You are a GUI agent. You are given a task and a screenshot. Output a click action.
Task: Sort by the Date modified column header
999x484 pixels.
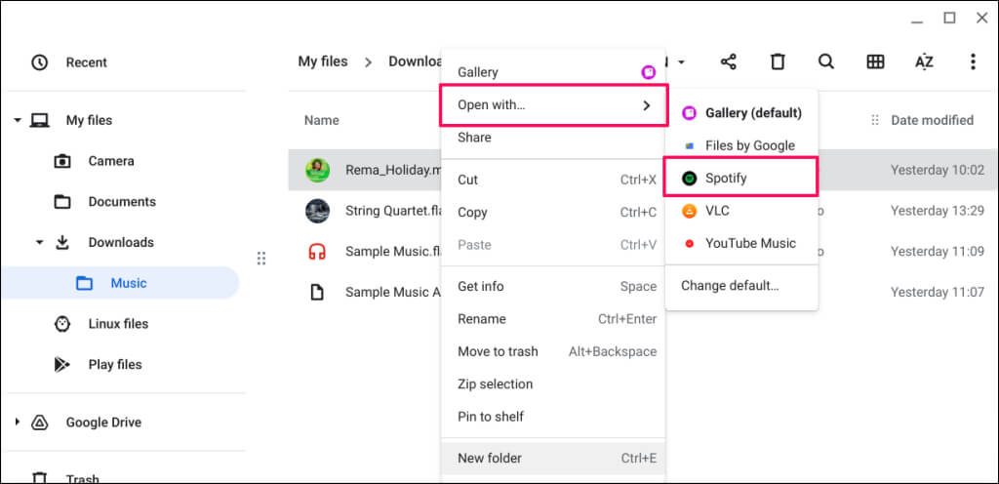932,120
